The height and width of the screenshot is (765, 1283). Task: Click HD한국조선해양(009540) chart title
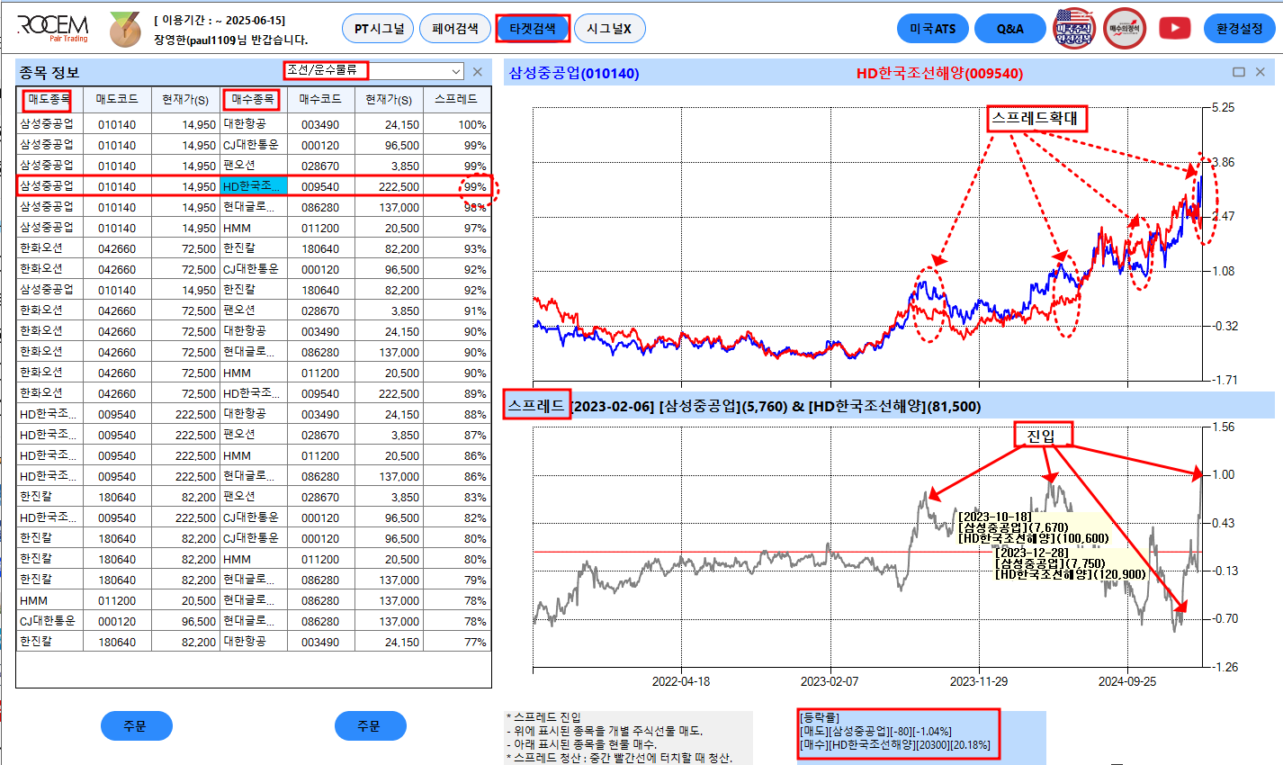pos(939,74)
